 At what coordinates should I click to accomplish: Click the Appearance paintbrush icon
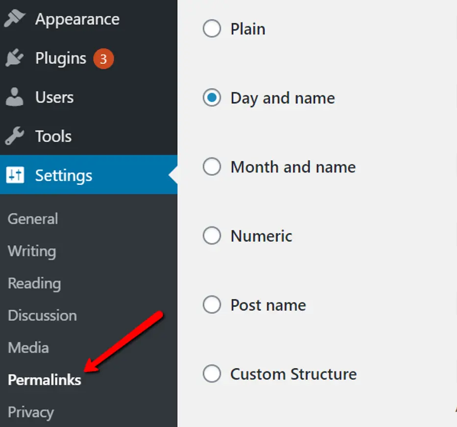point(15,19)
